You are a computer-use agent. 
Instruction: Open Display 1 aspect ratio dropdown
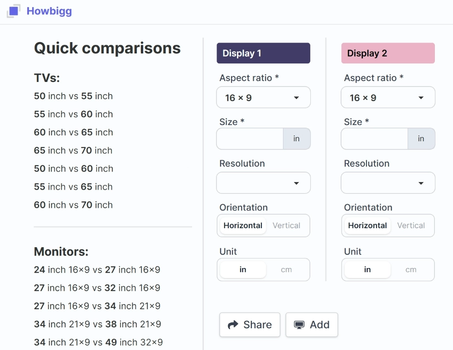263,98
